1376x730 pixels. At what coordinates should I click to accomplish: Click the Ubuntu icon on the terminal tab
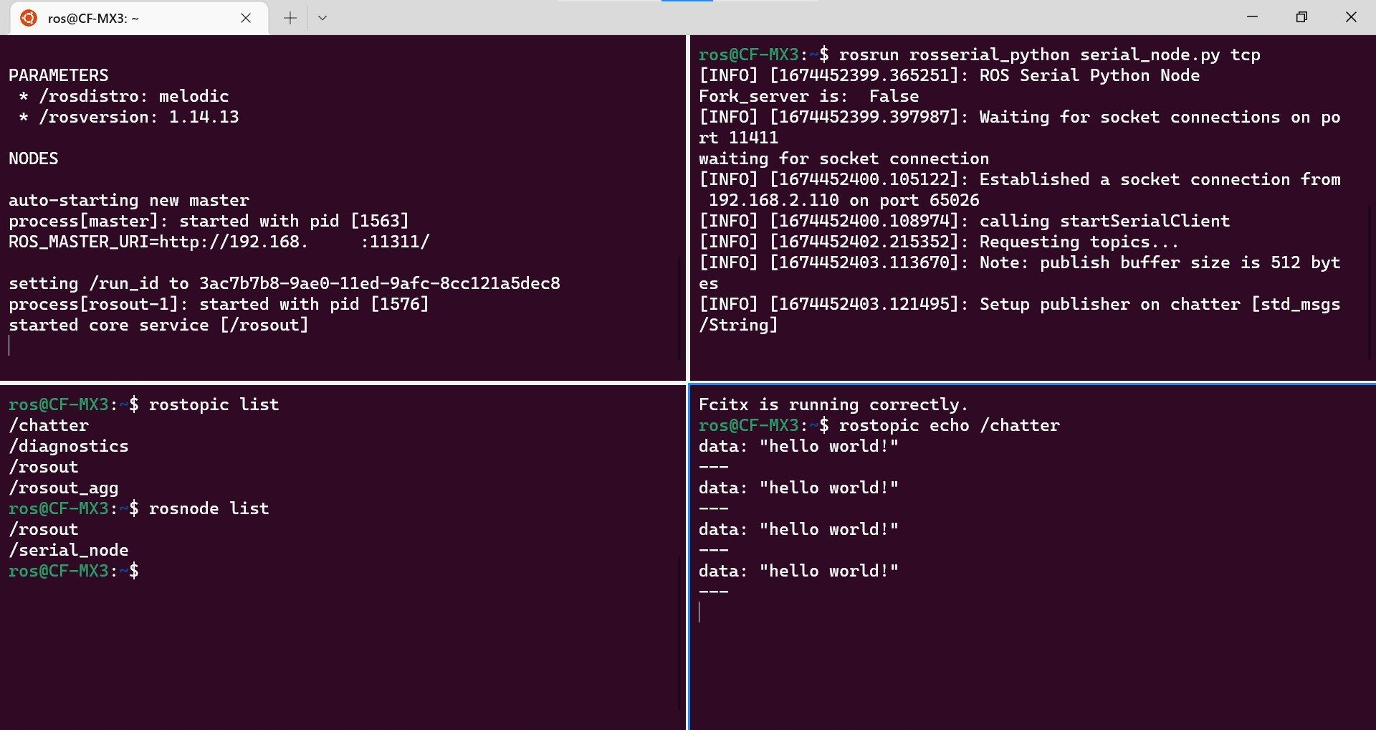pos(29,18)
